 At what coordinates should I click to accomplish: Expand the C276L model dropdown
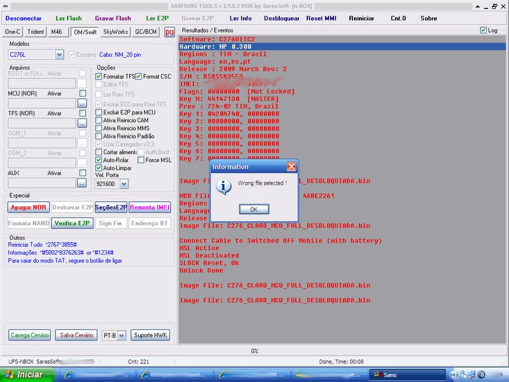point(59,55)
